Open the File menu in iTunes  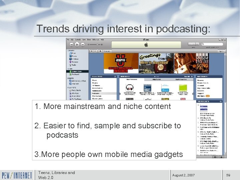pyautogui.click(x=68, y=39)
